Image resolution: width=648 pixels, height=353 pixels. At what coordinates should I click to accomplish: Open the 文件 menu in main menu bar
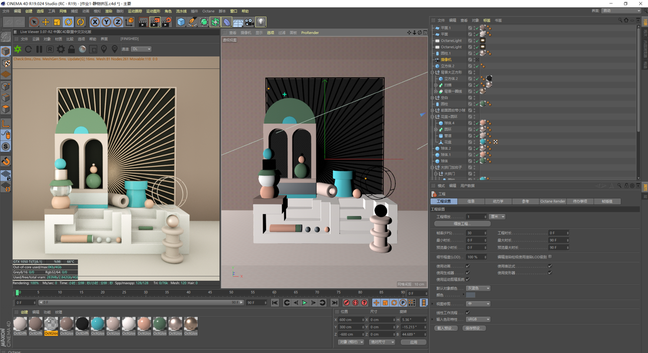pos(6,11)
